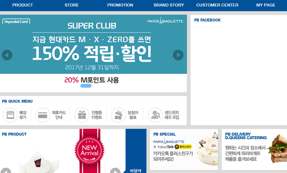
Task: Open the MY PAGE menu
Action: pos(266,5)
